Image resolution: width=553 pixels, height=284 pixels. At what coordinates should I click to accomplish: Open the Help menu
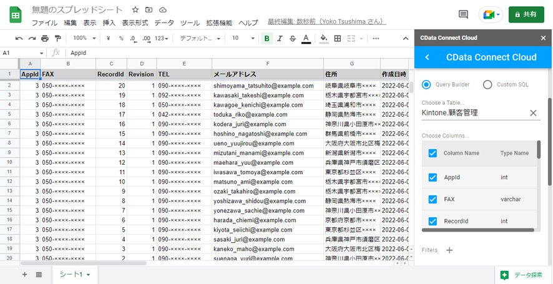click(x=248, y=23)
